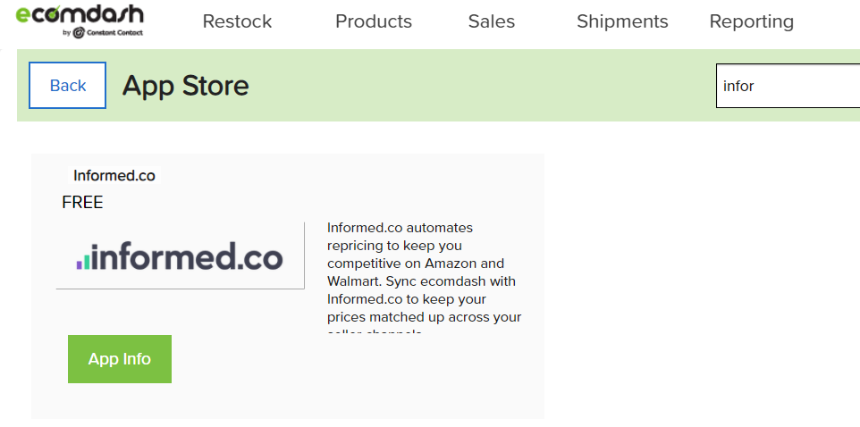This screenshot has height=427, width=860.
Task: Click the App Store page heading
Action: click(x=185, y=86)
